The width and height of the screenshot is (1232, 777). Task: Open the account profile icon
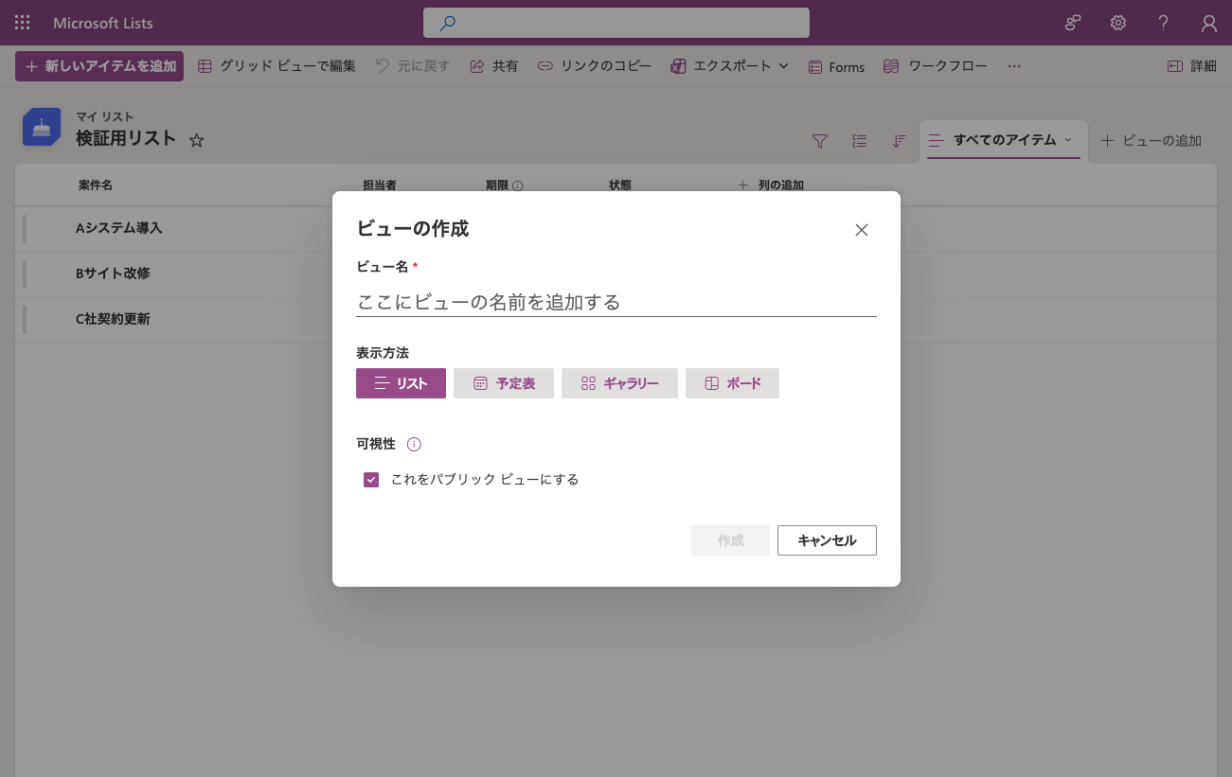pyautogui.click(x=1209, y=23)
